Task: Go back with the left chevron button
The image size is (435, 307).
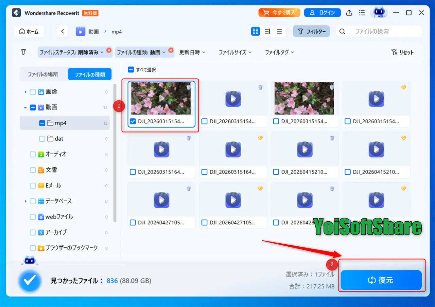Action: 63,32
